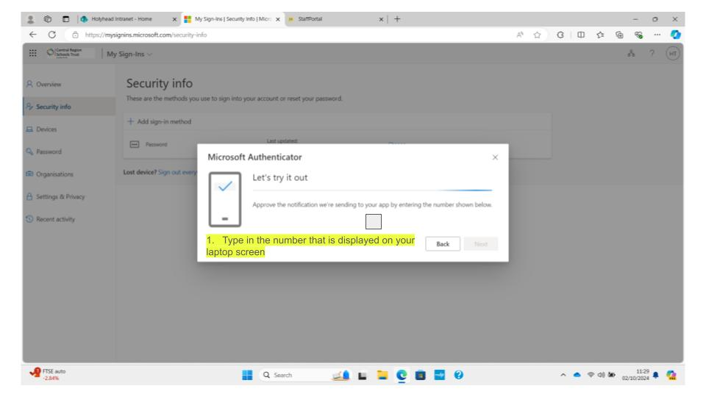Expand the My Sign-Ins dropdown
Viewport: 706px width, 397px height.
(x=129, y=54)
